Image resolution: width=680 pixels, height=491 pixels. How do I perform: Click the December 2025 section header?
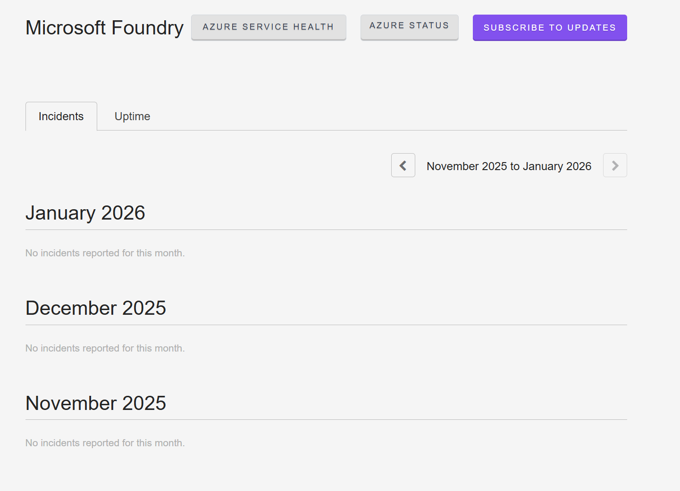(95, 308)
